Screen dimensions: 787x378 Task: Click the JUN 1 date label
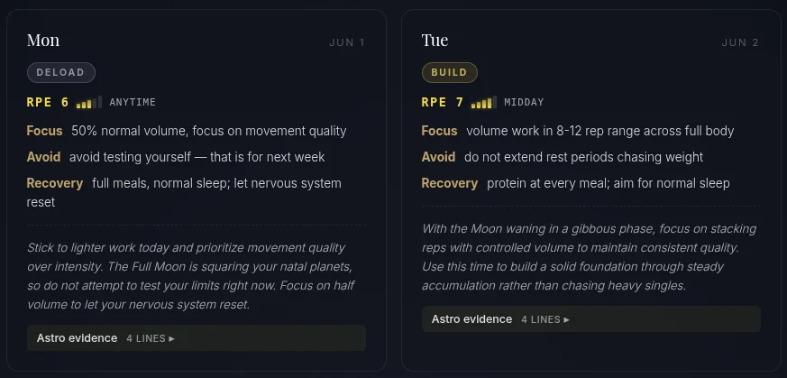pyautogui.click(x=347, y=42)
